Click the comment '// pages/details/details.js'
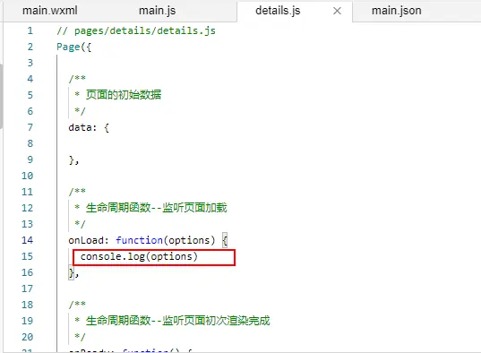 (136, 30)
